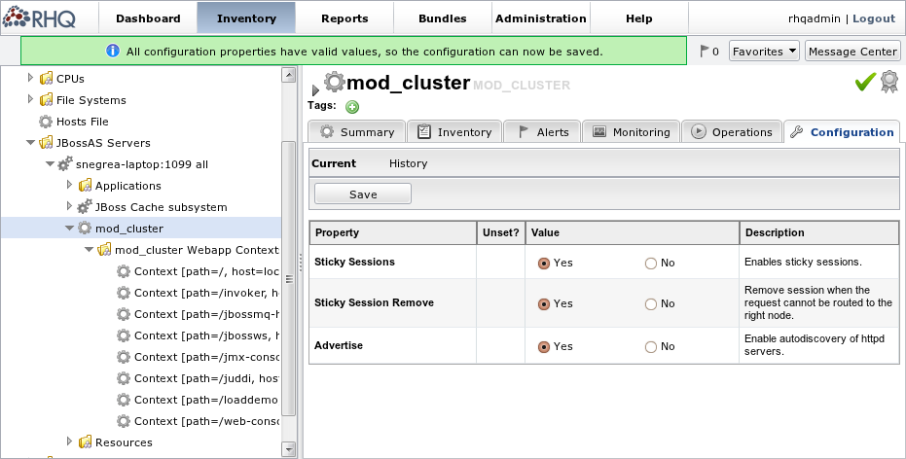Click the snegrea-laptop server gears icon

[x=65, y=164]
